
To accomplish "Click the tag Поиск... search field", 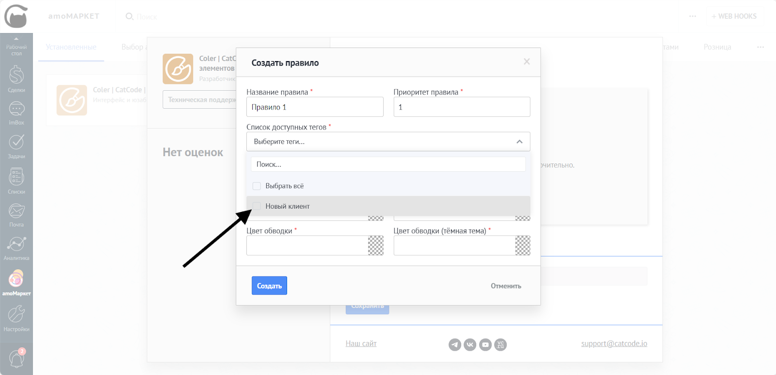I will tap(388, 164).
